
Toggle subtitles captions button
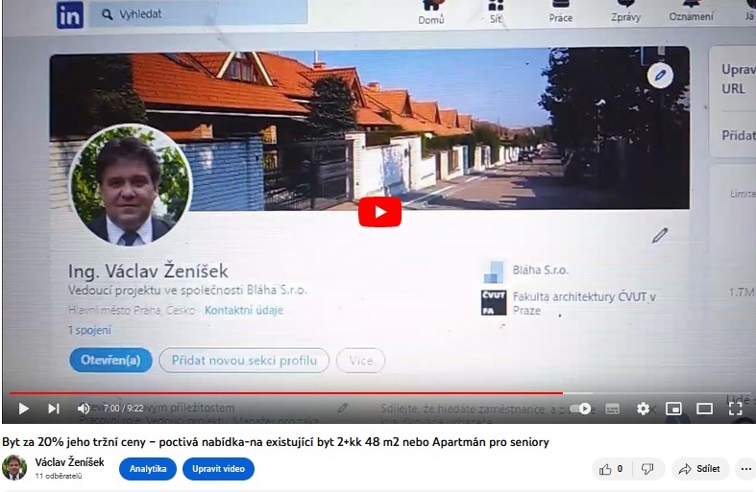point(612,410)
